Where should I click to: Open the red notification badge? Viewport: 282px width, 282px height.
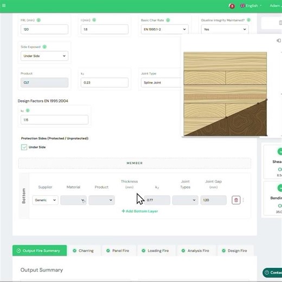coord(232,6)
